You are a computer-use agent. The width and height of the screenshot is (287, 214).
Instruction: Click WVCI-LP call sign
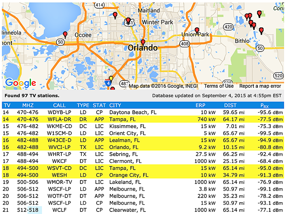[x=59, y=147]
